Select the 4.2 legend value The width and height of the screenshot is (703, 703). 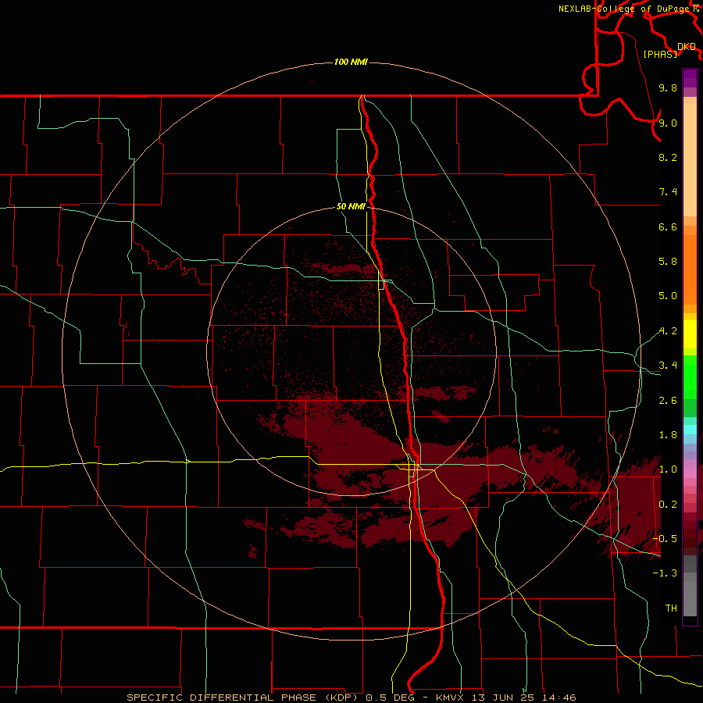pyautogui.click(x=668, y=331)
